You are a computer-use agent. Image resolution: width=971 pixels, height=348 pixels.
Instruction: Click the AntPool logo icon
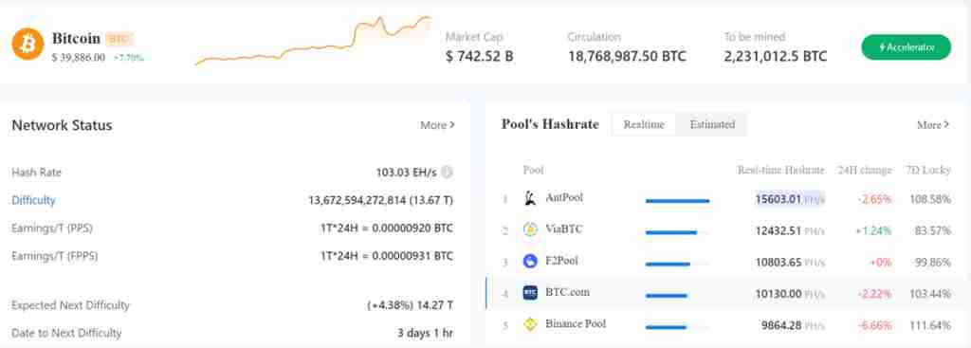[x=530, y=199]
